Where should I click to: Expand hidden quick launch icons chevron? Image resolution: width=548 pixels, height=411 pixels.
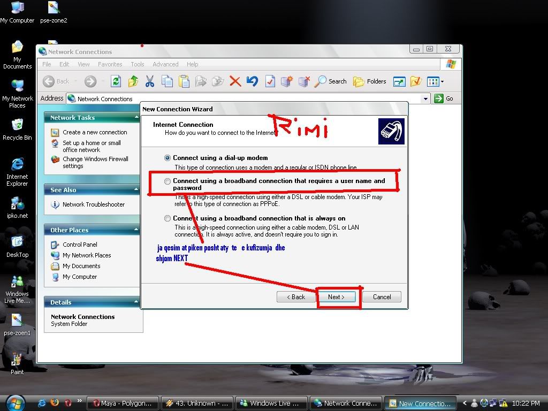pos(80,400)
